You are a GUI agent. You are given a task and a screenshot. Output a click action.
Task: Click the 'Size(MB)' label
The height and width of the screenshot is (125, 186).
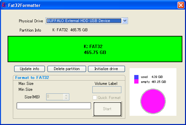pos(32,97)
